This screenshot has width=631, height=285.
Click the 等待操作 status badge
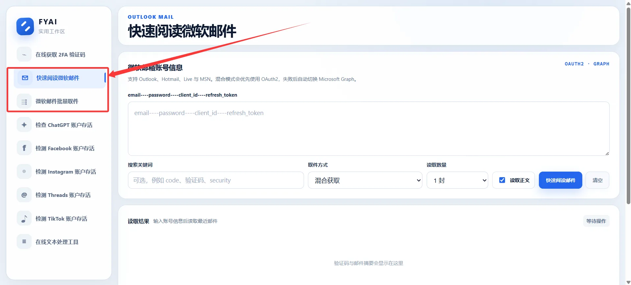pos(596,221)
